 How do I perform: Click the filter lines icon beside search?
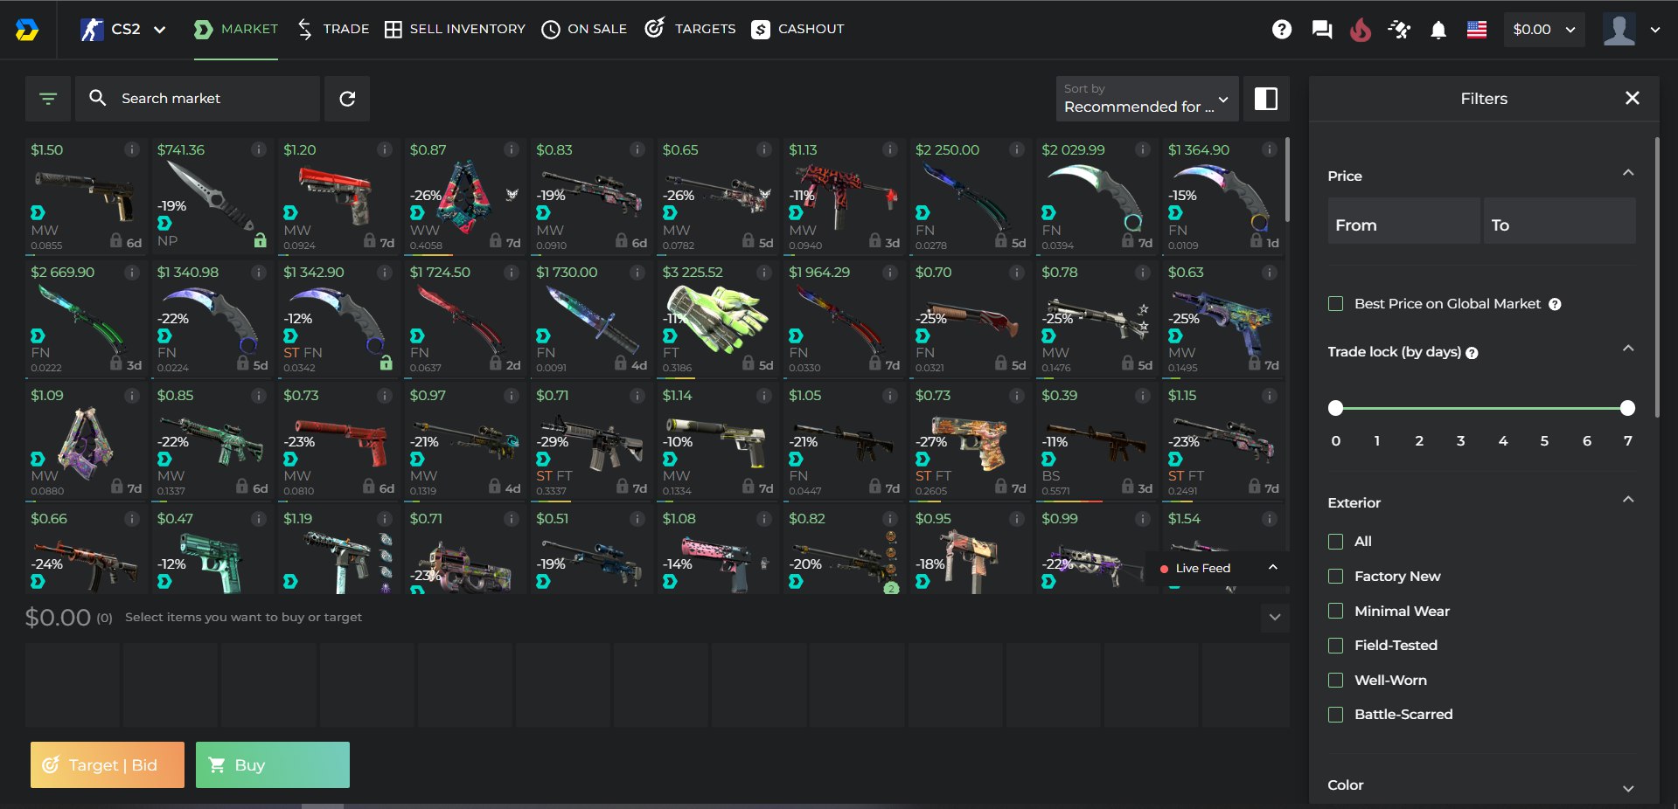coord(48,99)
